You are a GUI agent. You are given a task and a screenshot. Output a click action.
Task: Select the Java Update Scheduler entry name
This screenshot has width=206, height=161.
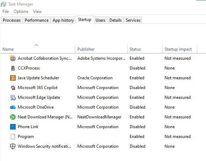(38, 78)
